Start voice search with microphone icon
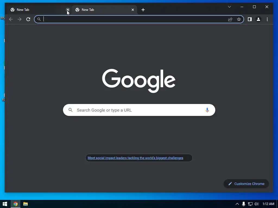 click(207, 110)
